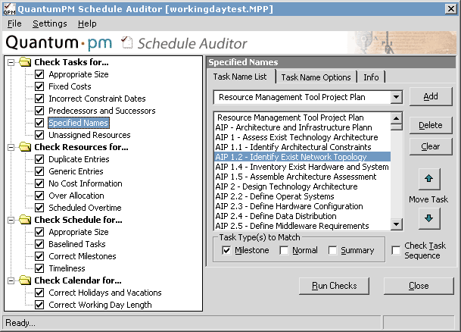Toggle Generic Entries checkbox

point(39,171)
